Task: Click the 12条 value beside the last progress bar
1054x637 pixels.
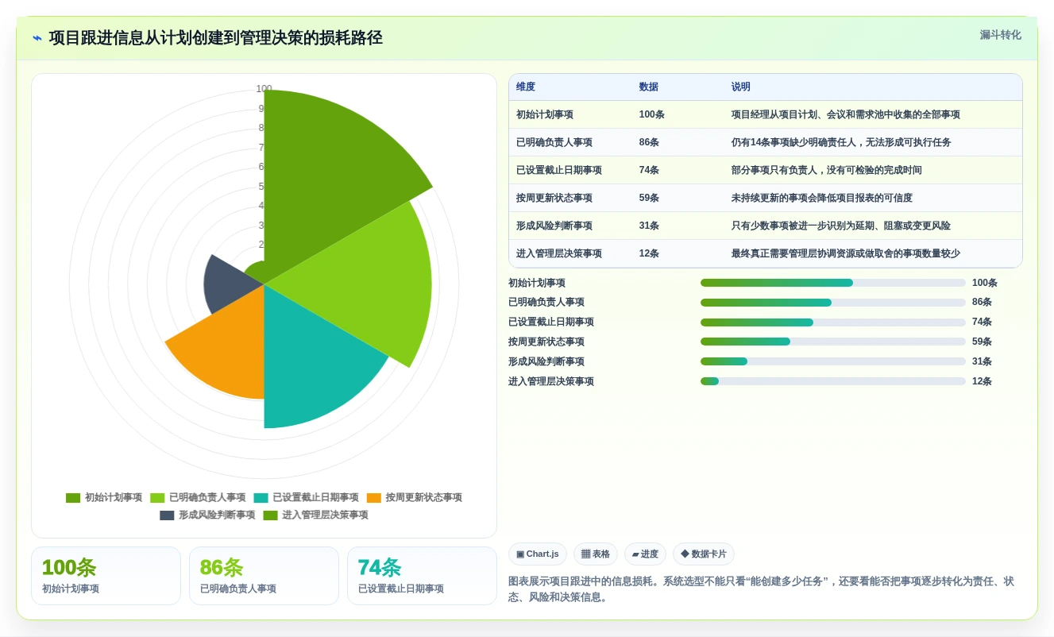Action: (982, 381)
